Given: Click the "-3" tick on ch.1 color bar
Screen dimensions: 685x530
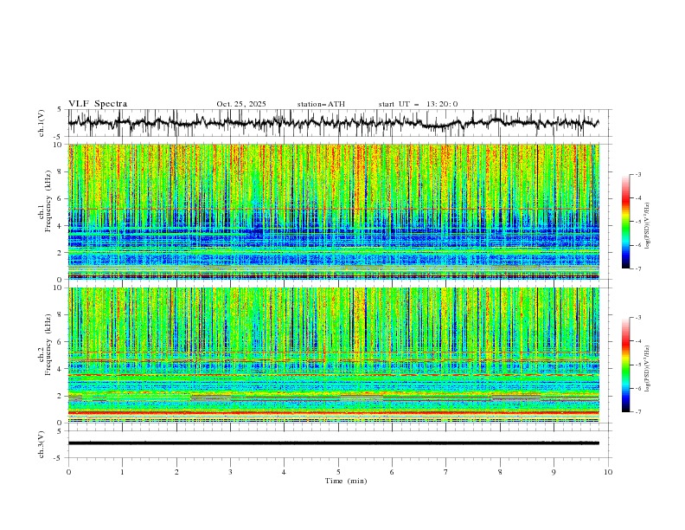Looking at the screenshot, I should 638,174.
